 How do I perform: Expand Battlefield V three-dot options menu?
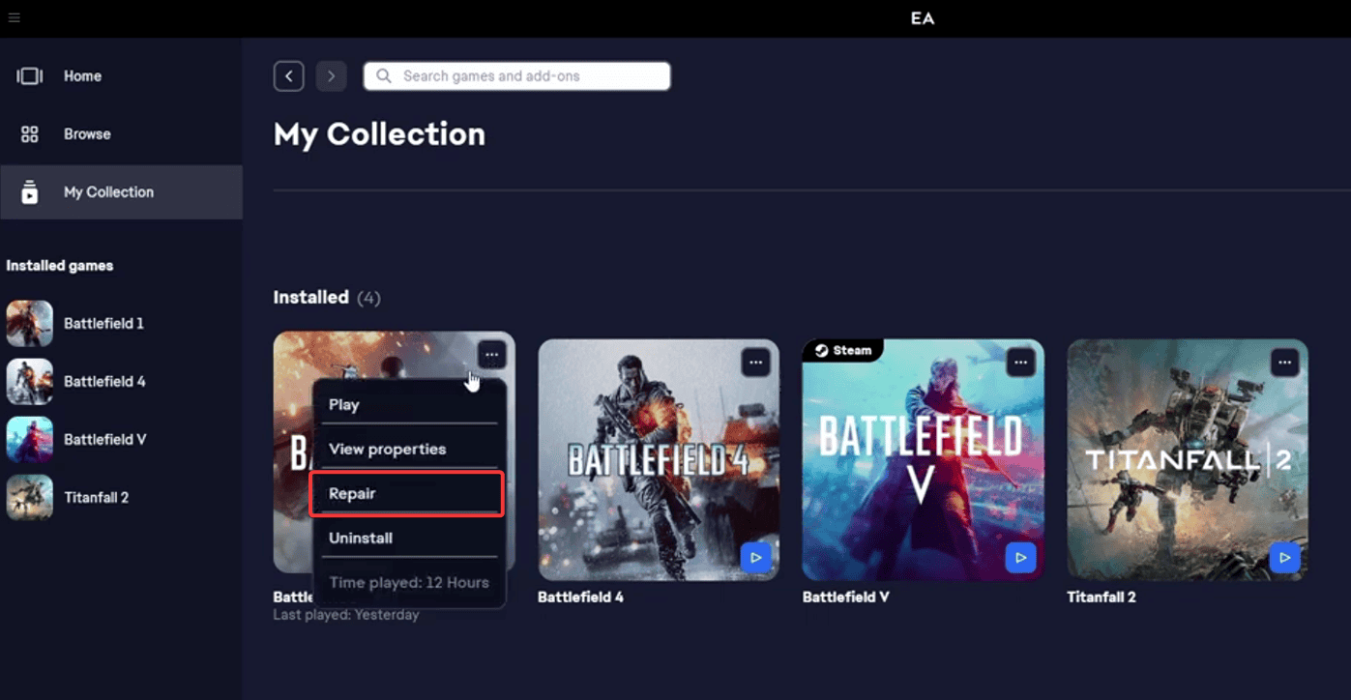(1020, 363)
